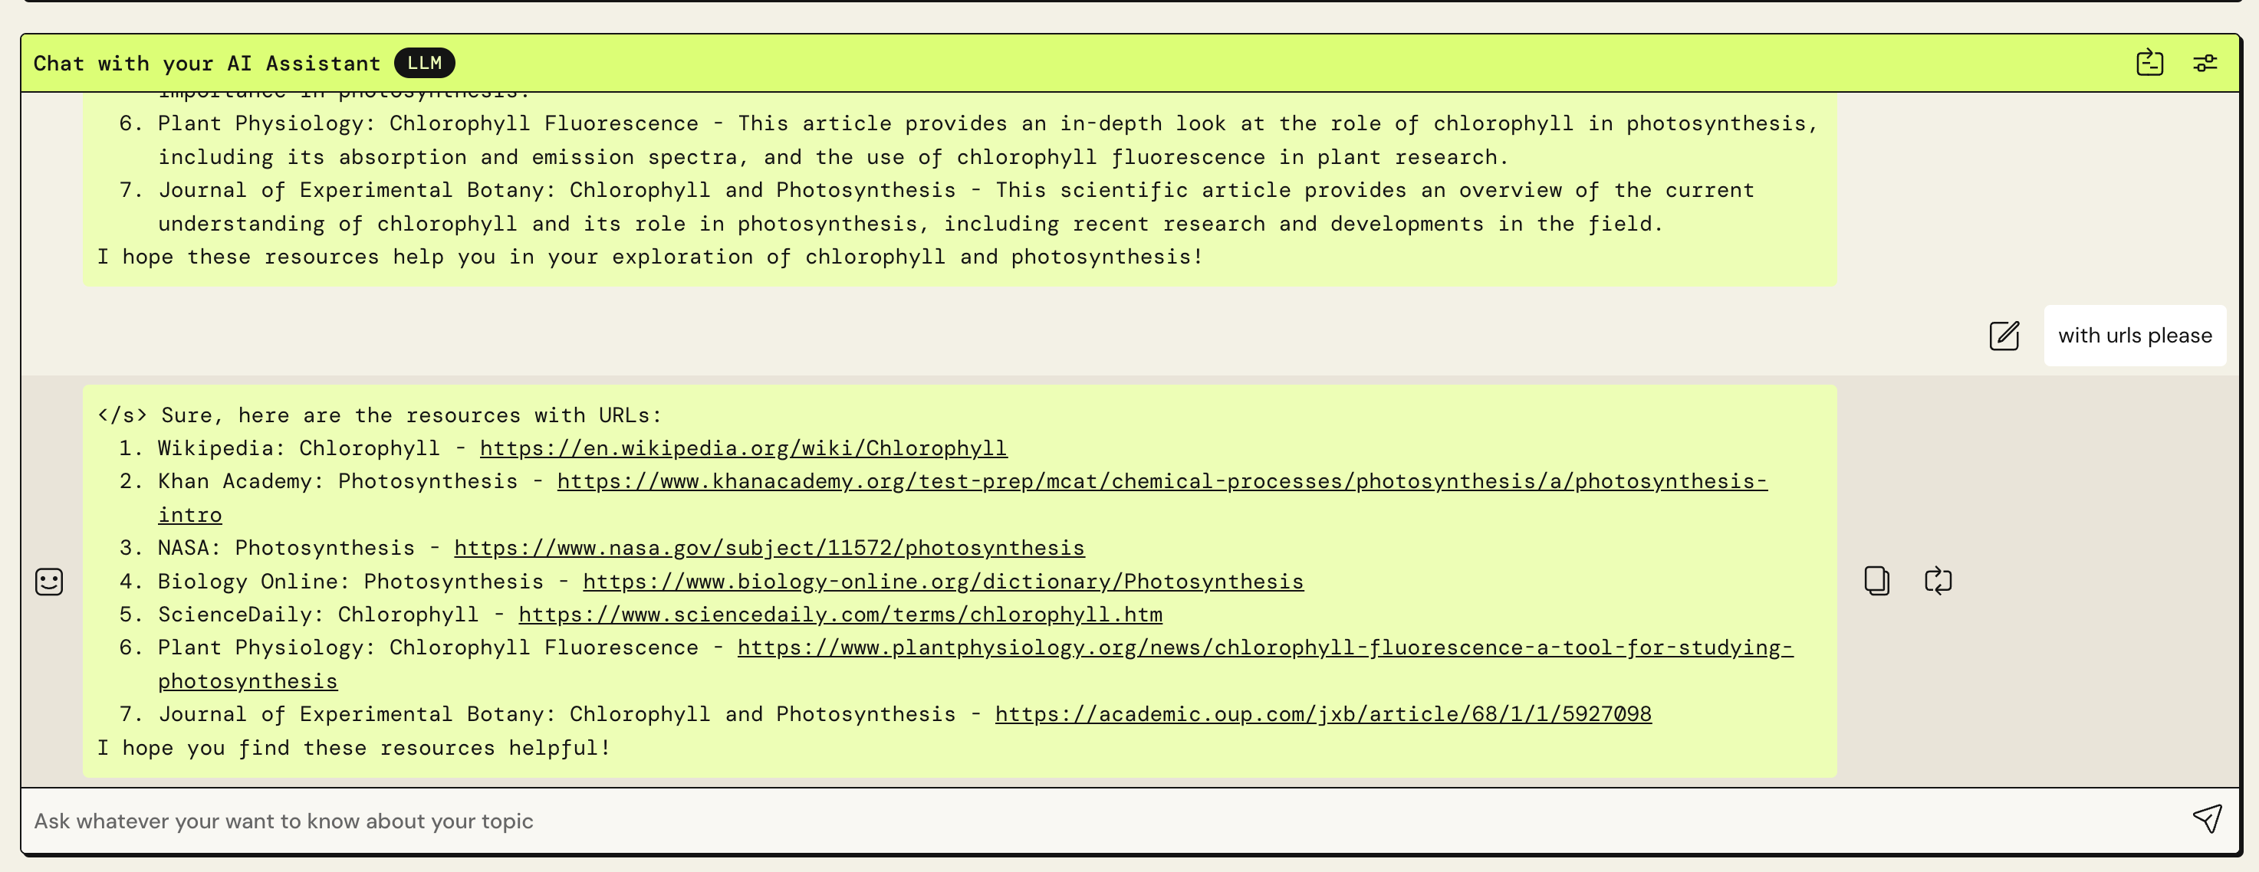
Task: Open the NASA photosynthesis link
Action: [769, 548]
